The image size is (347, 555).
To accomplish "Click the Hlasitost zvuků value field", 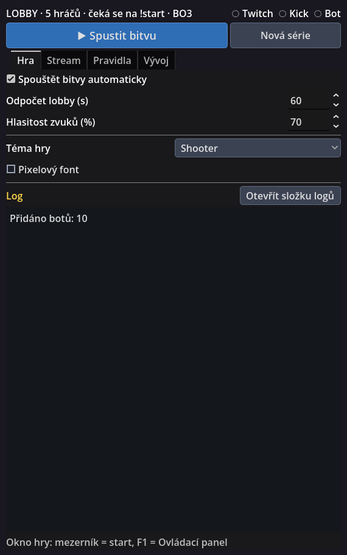I will [309, 122].
